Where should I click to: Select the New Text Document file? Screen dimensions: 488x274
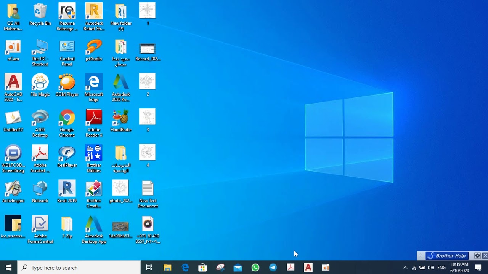coord(148,194)
